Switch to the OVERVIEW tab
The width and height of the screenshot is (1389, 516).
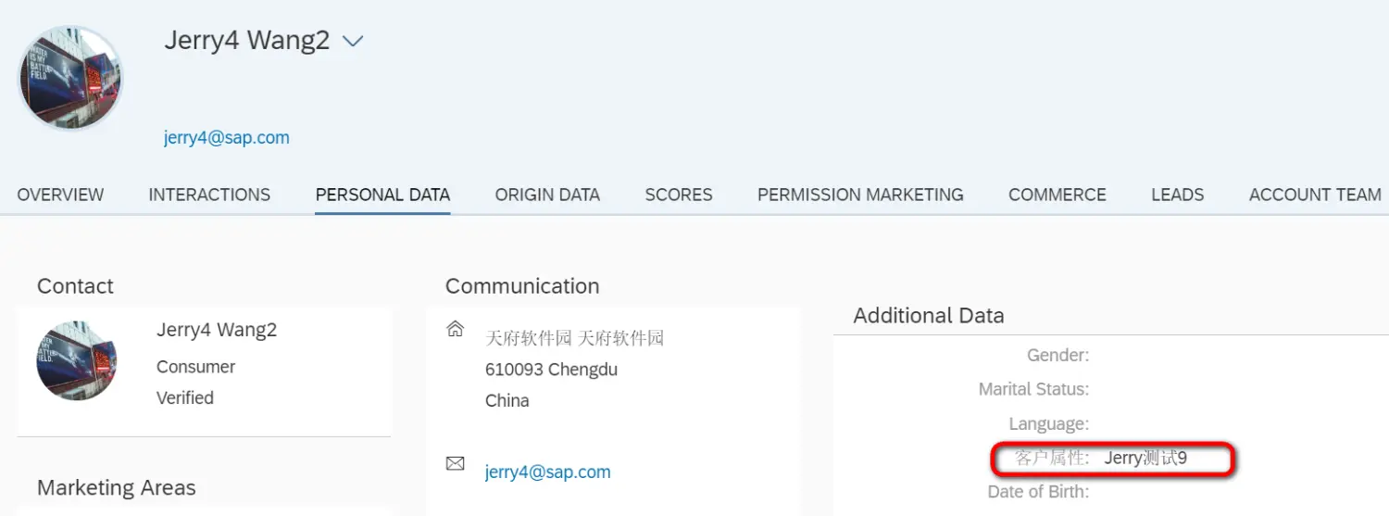(60, 195)
